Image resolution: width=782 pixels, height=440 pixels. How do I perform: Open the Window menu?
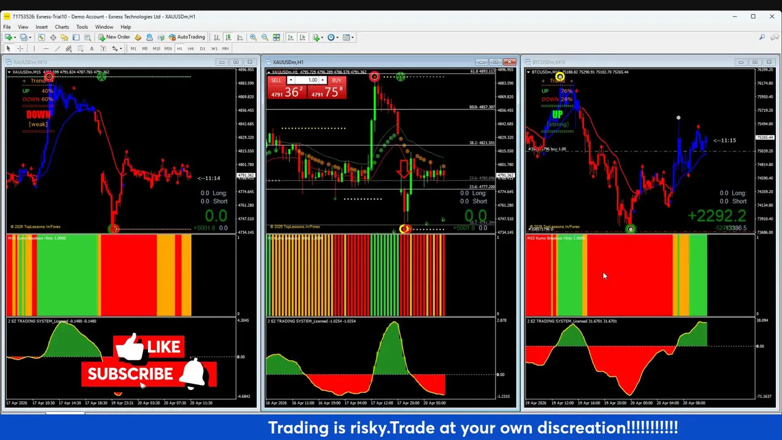click(x=104, y=27)
